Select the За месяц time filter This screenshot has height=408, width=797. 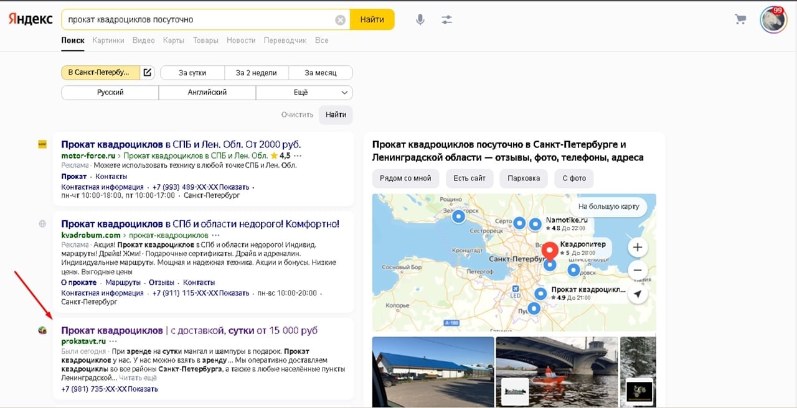[320, 73]
